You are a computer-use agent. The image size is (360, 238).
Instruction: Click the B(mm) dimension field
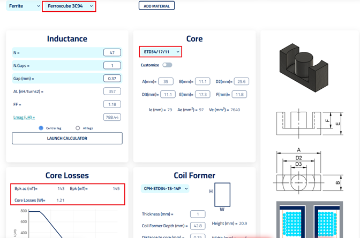[x=202, y=81]
